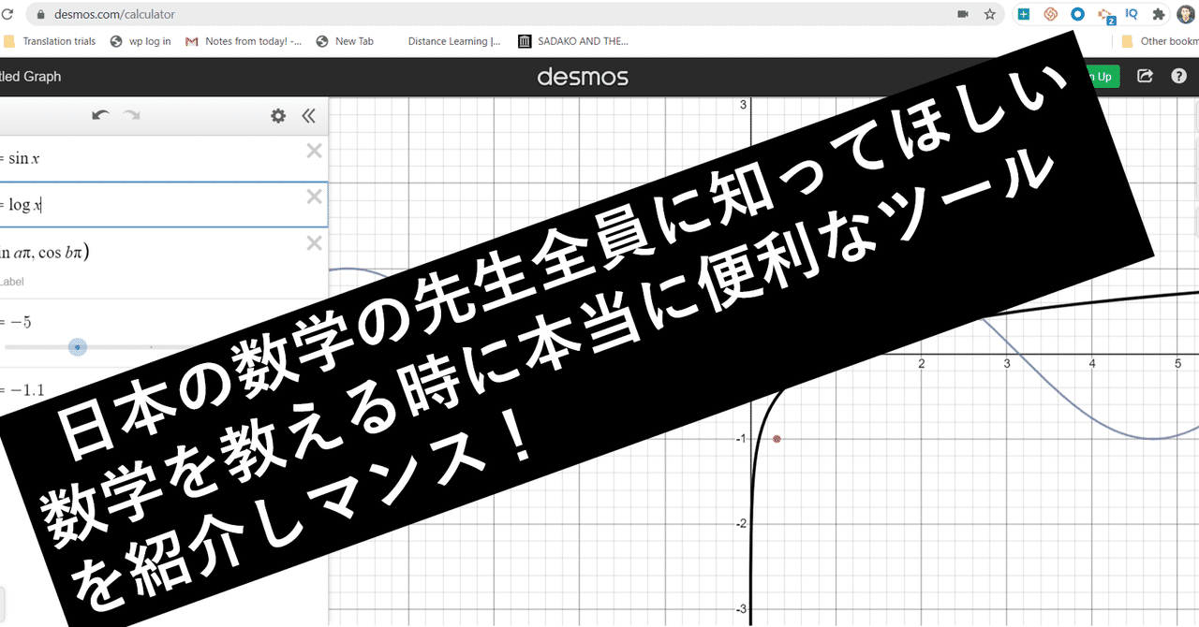Click into the log x expression field
Image resolution: width=1199 pixels, height=627 pixels.
click(164, 205)
